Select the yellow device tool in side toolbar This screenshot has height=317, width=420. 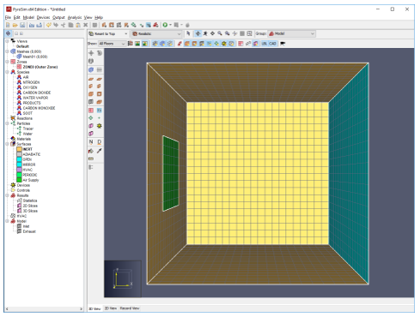[100, 126]
